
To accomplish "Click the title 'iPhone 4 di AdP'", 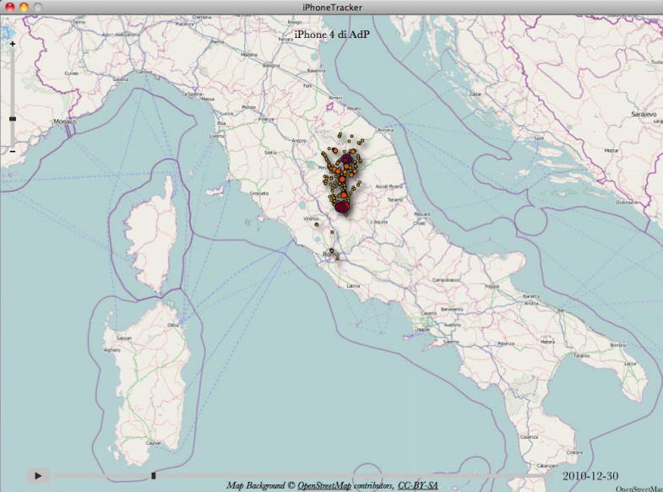I will click(331, 35).
